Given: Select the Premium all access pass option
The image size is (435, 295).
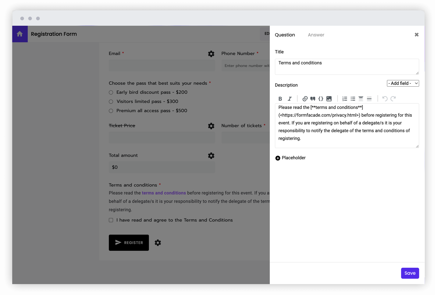Looking at the screenshot, I should (111, 111).
